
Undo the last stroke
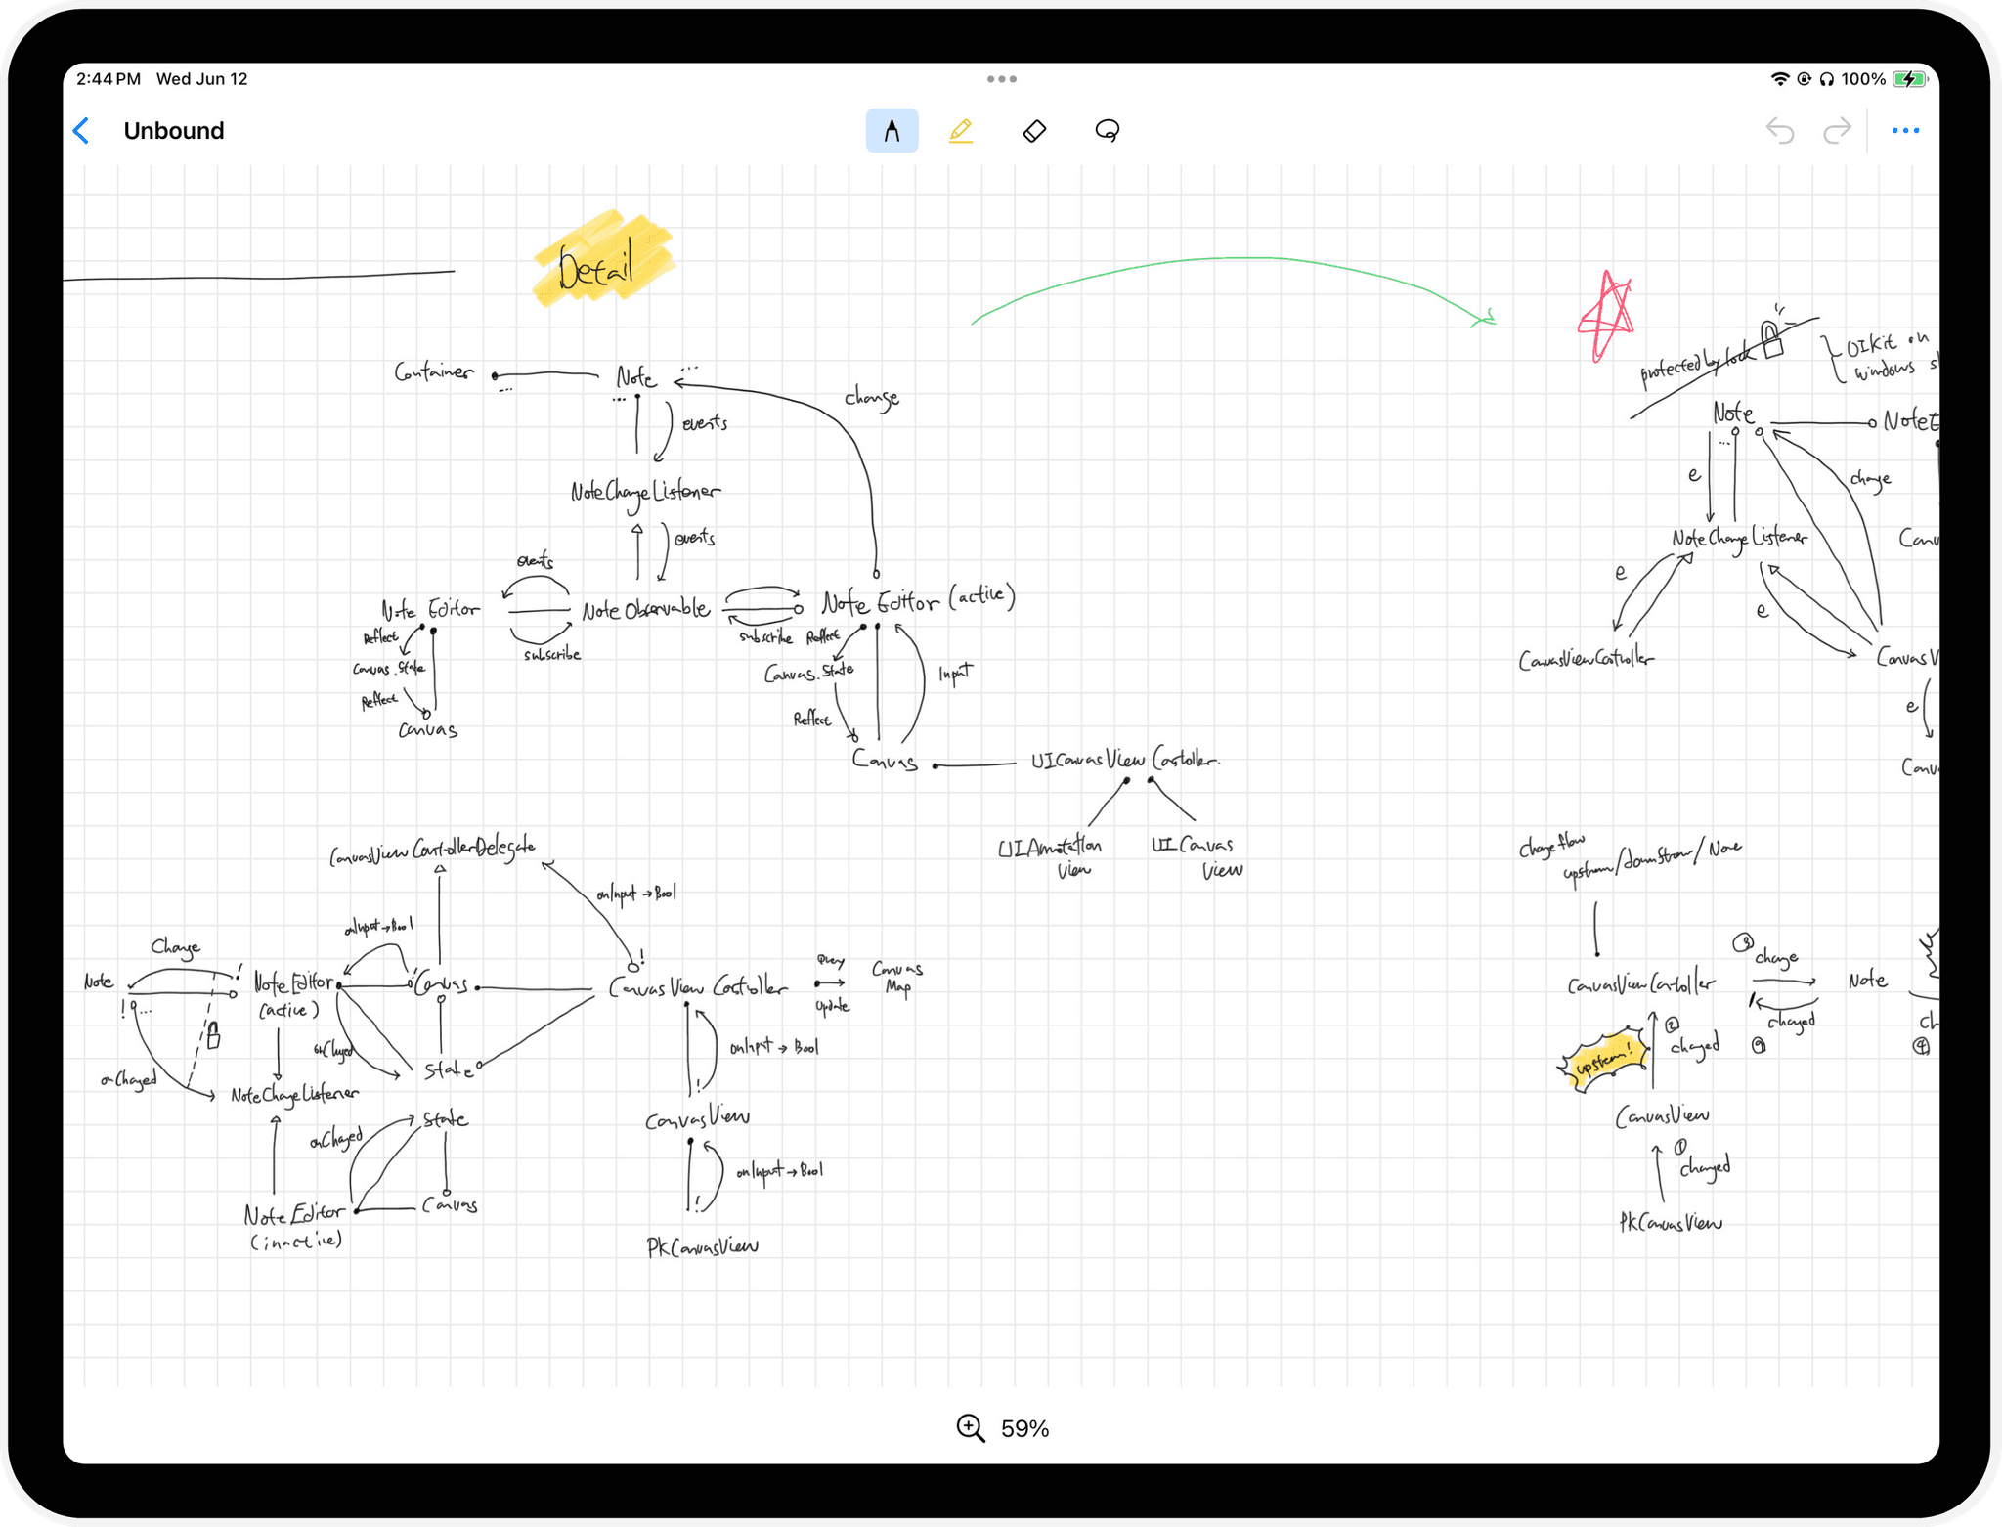1780,131
